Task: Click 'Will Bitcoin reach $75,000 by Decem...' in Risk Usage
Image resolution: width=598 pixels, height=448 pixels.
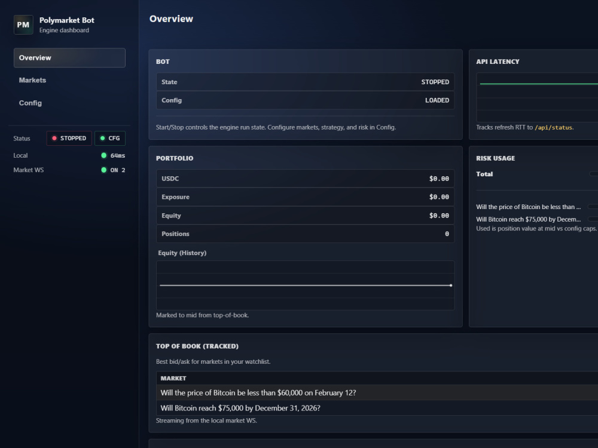Action: click(528, 219)
